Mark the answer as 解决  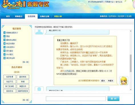pos(103,81)
